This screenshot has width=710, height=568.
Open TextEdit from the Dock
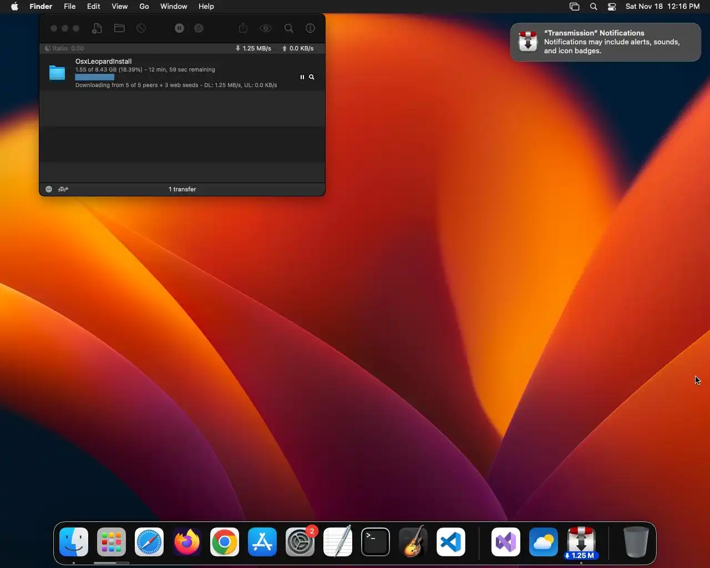[x=338, y=542]
